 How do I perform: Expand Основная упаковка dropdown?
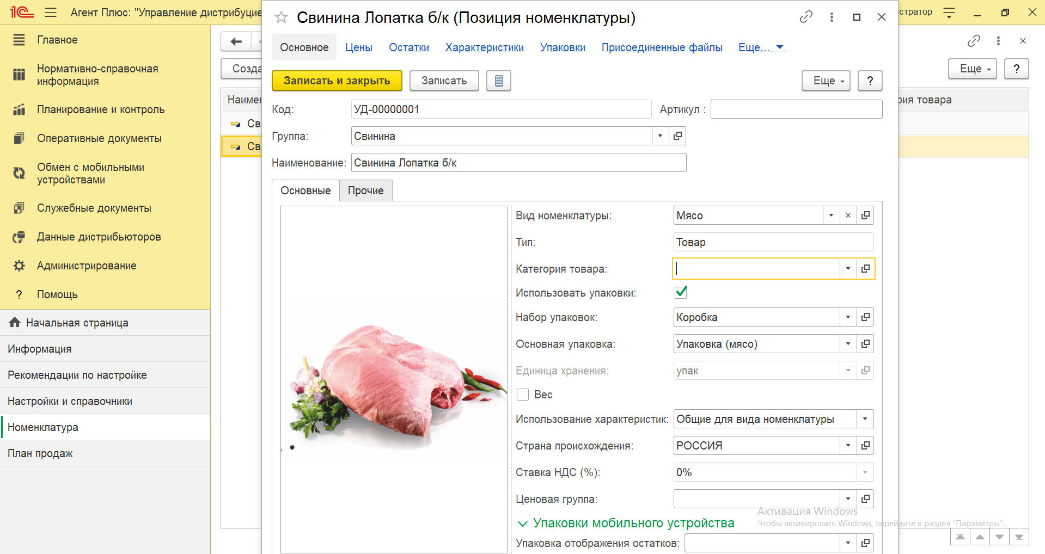click(848, 344)
